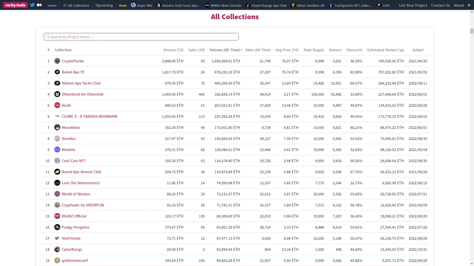Toggle the light/dark theme sun icon
The image size is (474, 266).
pyautogui.click(x=469, y=5)
